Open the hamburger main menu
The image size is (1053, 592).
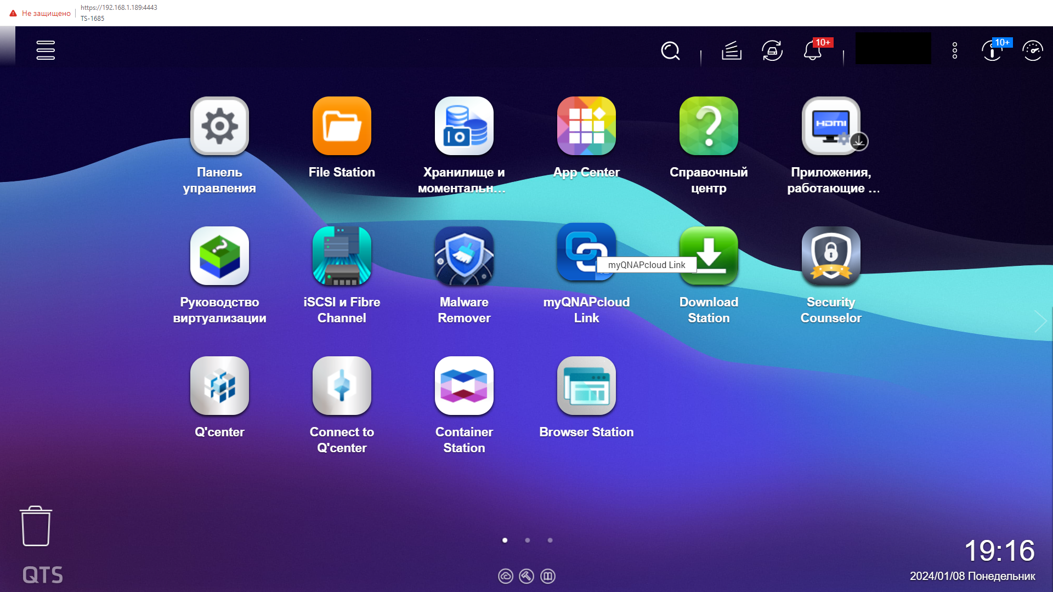46,50
